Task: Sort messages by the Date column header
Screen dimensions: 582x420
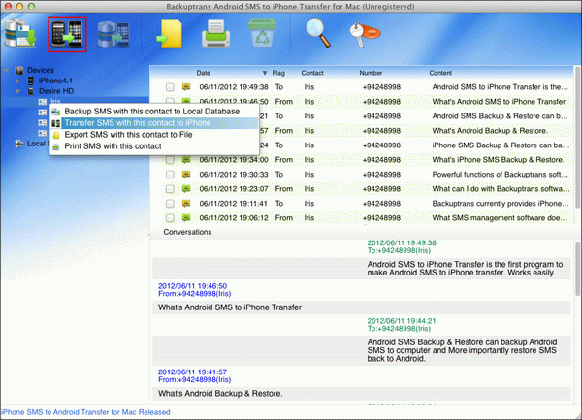Action: [203, 73]
